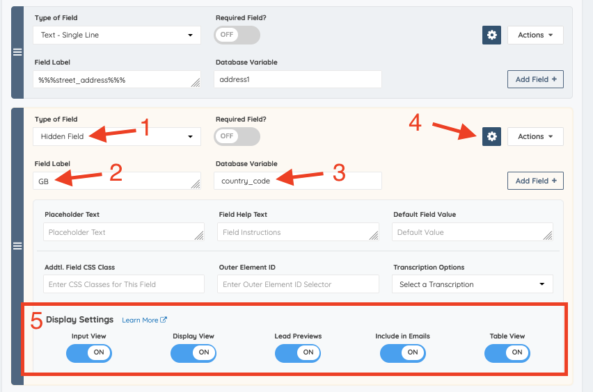Toggle Required Field for the street address field
Image resolution: width=593 pixels, height=392 pixels.
pyautogui.click(x=237, y=35)
